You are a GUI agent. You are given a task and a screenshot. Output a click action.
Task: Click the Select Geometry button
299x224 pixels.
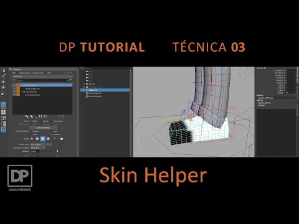(43, 128)
